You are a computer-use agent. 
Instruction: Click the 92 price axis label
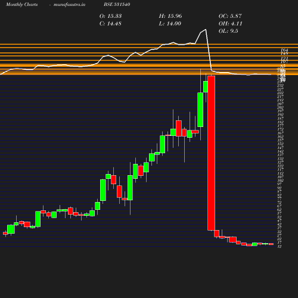(x=280, y=188)
